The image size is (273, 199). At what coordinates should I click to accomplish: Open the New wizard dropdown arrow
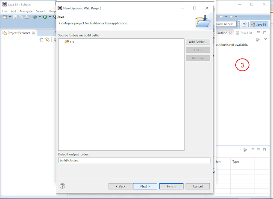point(10,17)
